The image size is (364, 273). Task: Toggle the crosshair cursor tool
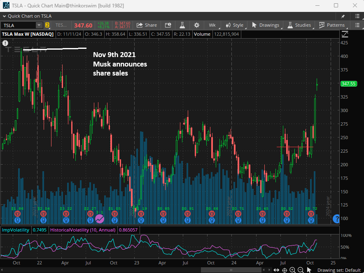click(x=285, y=270)
